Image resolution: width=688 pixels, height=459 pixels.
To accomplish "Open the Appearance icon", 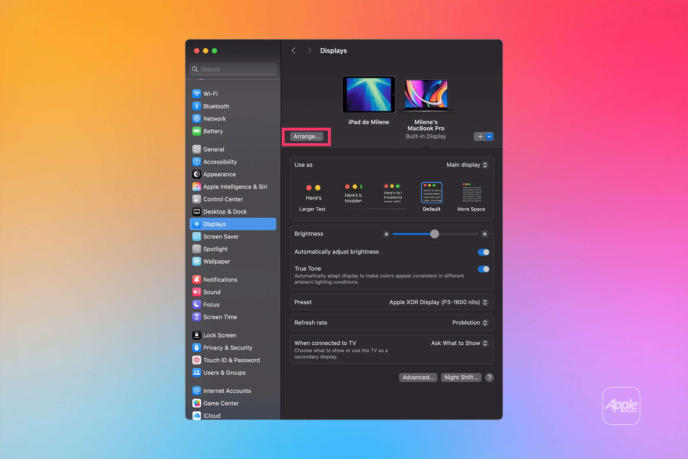I will coord(196,174).
